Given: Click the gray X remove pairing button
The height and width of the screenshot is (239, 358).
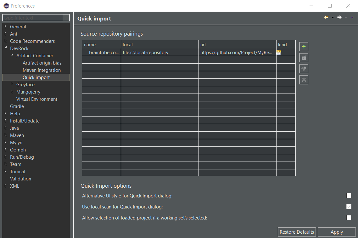Looking at the screenshot, I should [x=304, y=80].
